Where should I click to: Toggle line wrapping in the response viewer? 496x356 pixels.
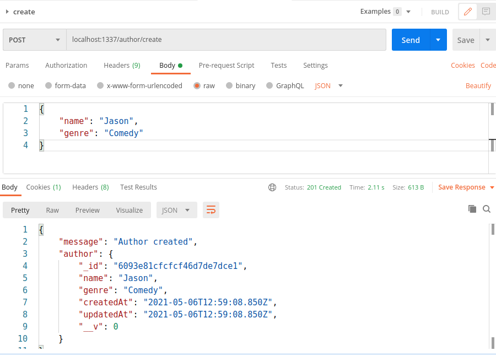point(211,209)
